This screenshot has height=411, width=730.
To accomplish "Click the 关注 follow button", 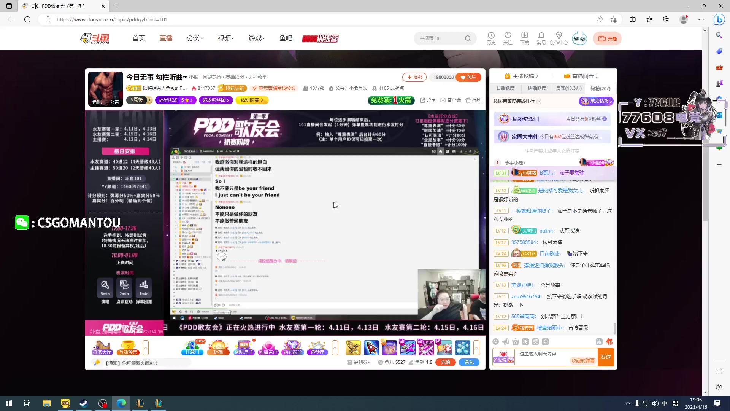I will click(x=468, y=77).
